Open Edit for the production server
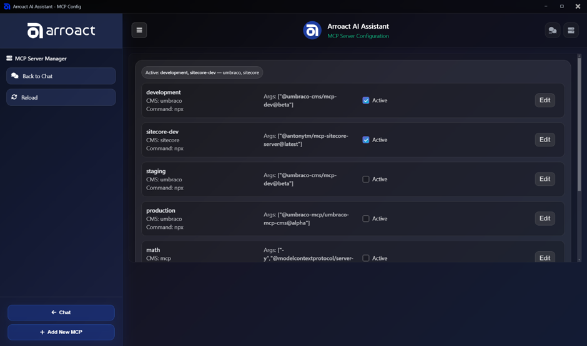Viewport: 587px width, 346px height. [545, 218]
